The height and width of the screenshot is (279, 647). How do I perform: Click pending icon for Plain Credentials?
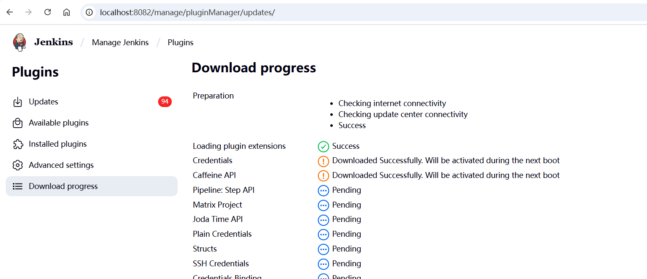323,235
